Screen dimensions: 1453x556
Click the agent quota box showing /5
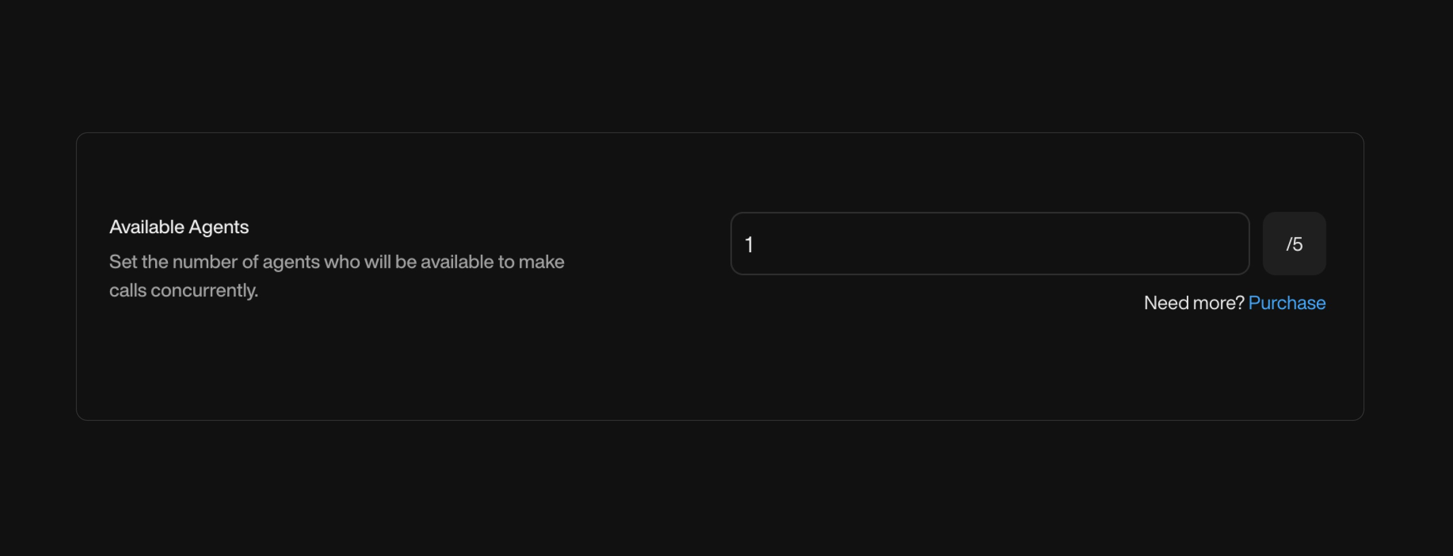1294,244
